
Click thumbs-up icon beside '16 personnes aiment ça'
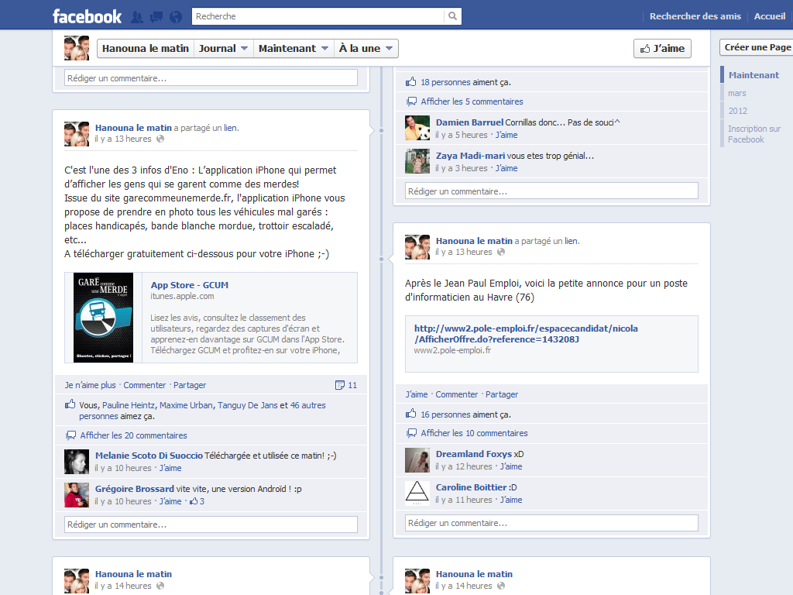click(x=410, y=414)
